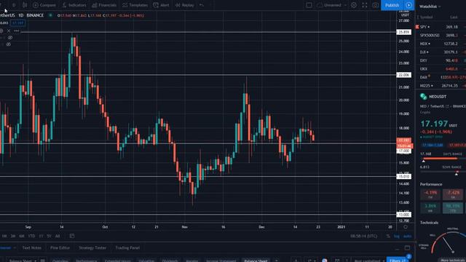Click the NEOUSDT details title

click(438, 97)
